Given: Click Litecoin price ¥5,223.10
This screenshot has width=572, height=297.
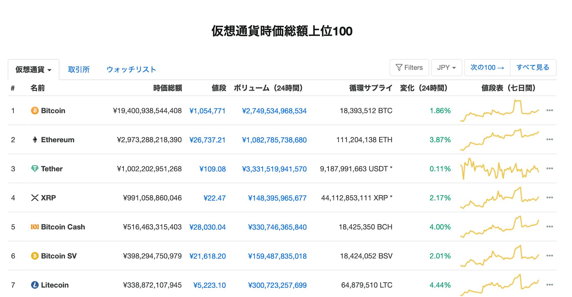Looking at the screenshot, I should [209, 285].
